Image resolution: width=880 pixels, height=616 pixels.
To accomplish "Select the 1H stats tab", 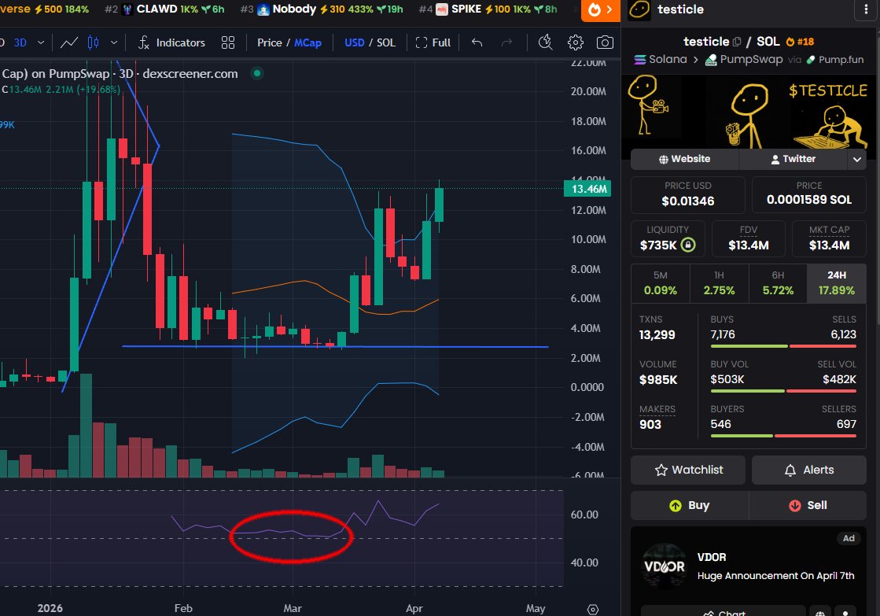I will coord(720,283).
